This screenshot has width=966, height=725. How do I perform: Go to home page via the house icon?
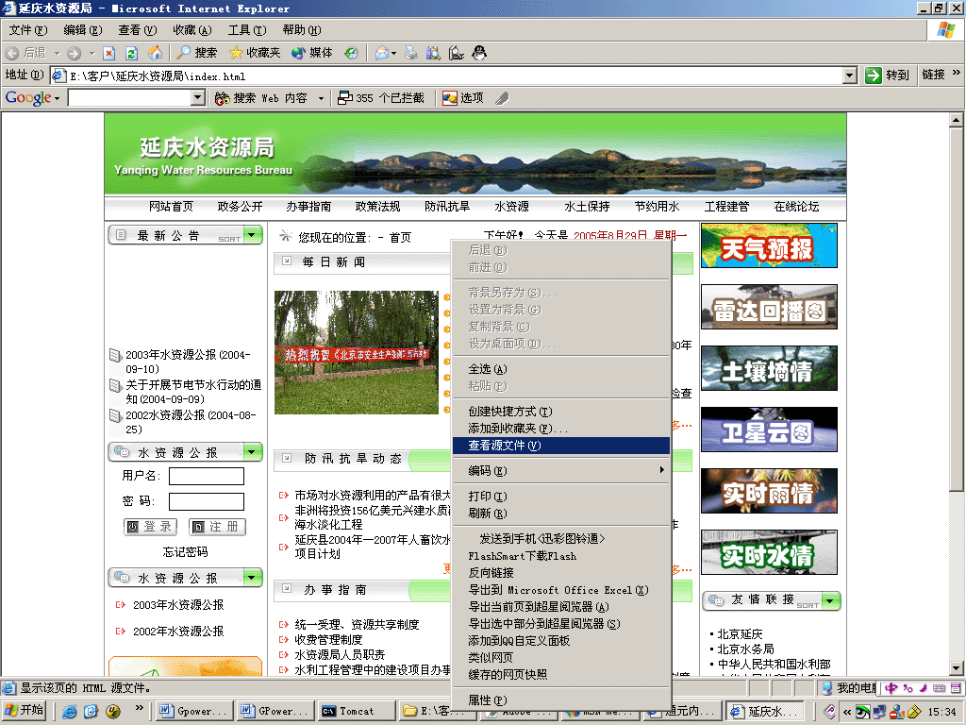tap(156, 53)
